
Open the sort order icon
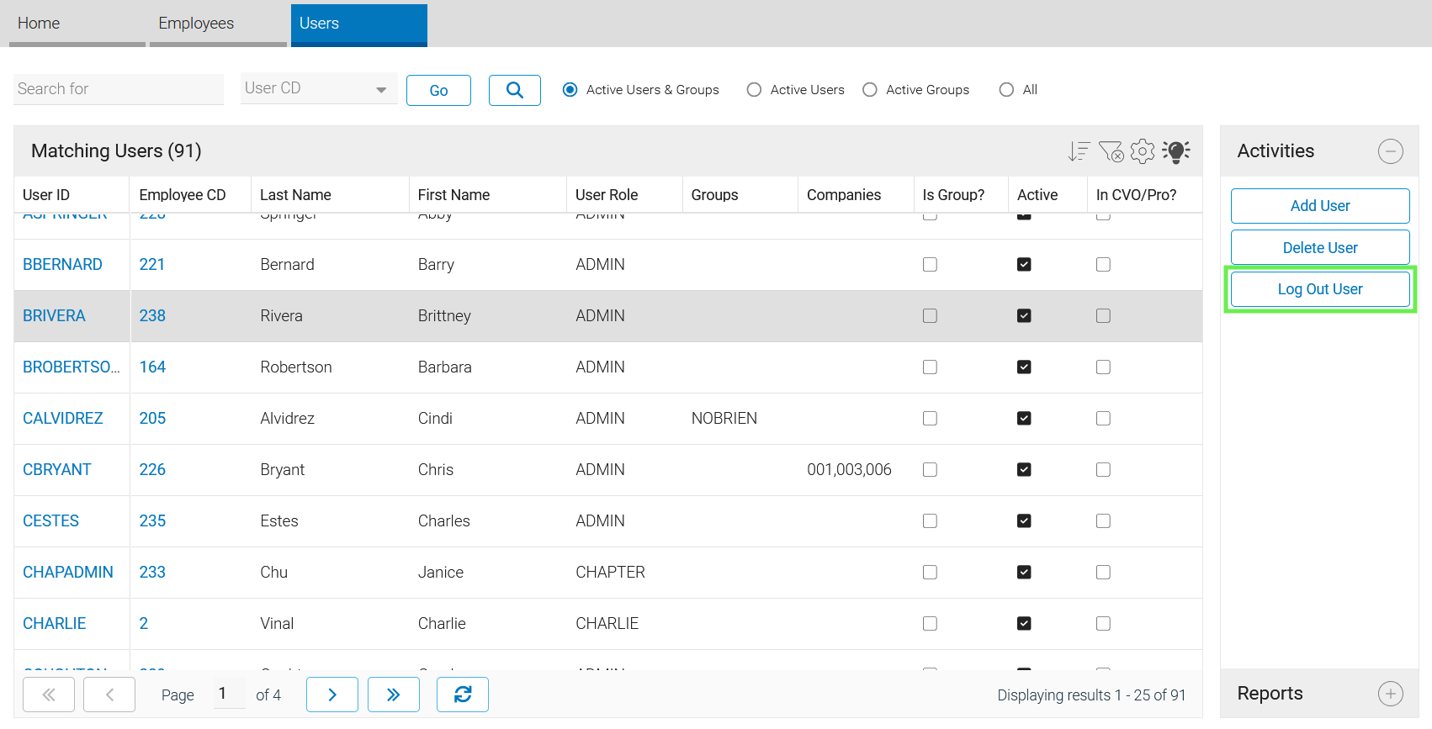pyautogui.click(x=1078, y=151)
